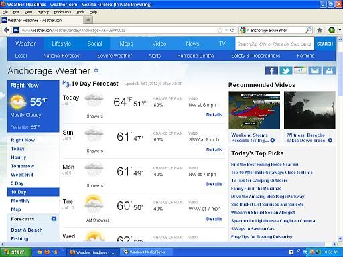Open new tab with plus button

click(x=88, y=20)
